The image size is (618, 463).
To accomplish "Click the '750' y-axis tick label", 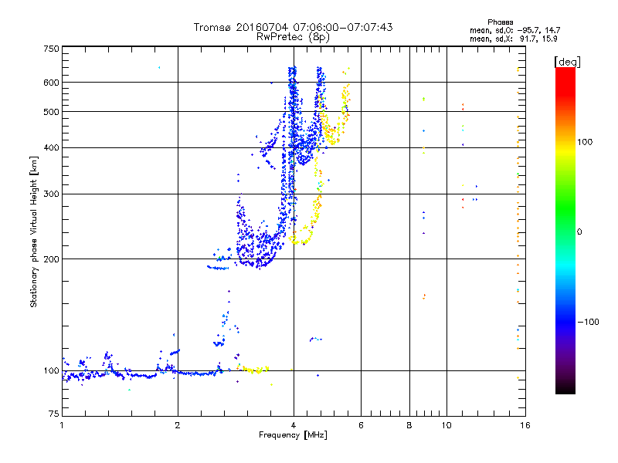I will [x=51, y=49].
